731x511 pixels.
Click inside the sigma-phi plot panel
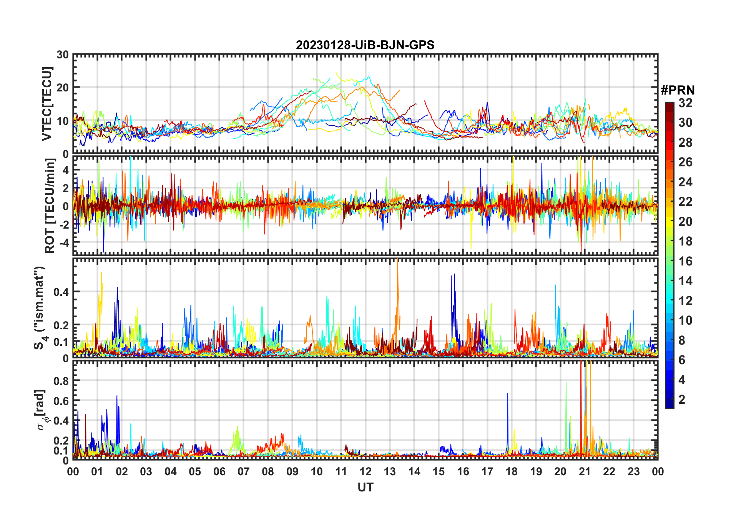365,410
